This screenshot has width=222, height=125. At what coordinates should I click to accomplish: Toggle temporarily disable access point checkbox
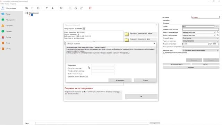164,53
